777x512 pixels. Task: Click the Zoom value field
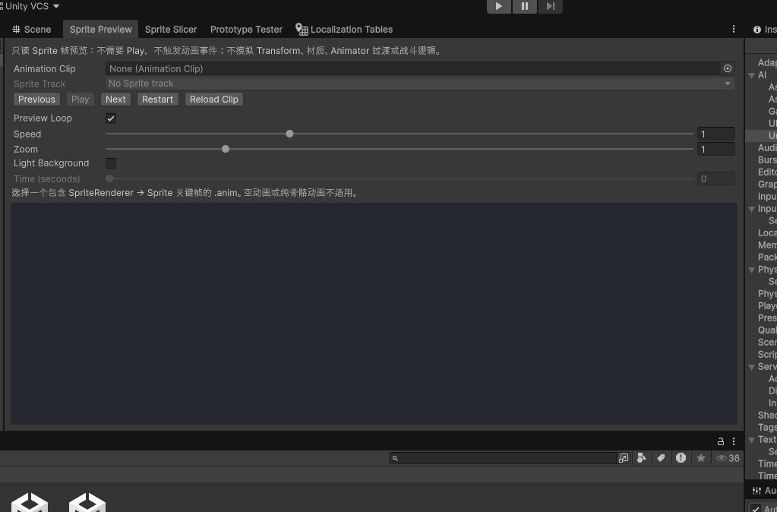click(x=715, y=149)
